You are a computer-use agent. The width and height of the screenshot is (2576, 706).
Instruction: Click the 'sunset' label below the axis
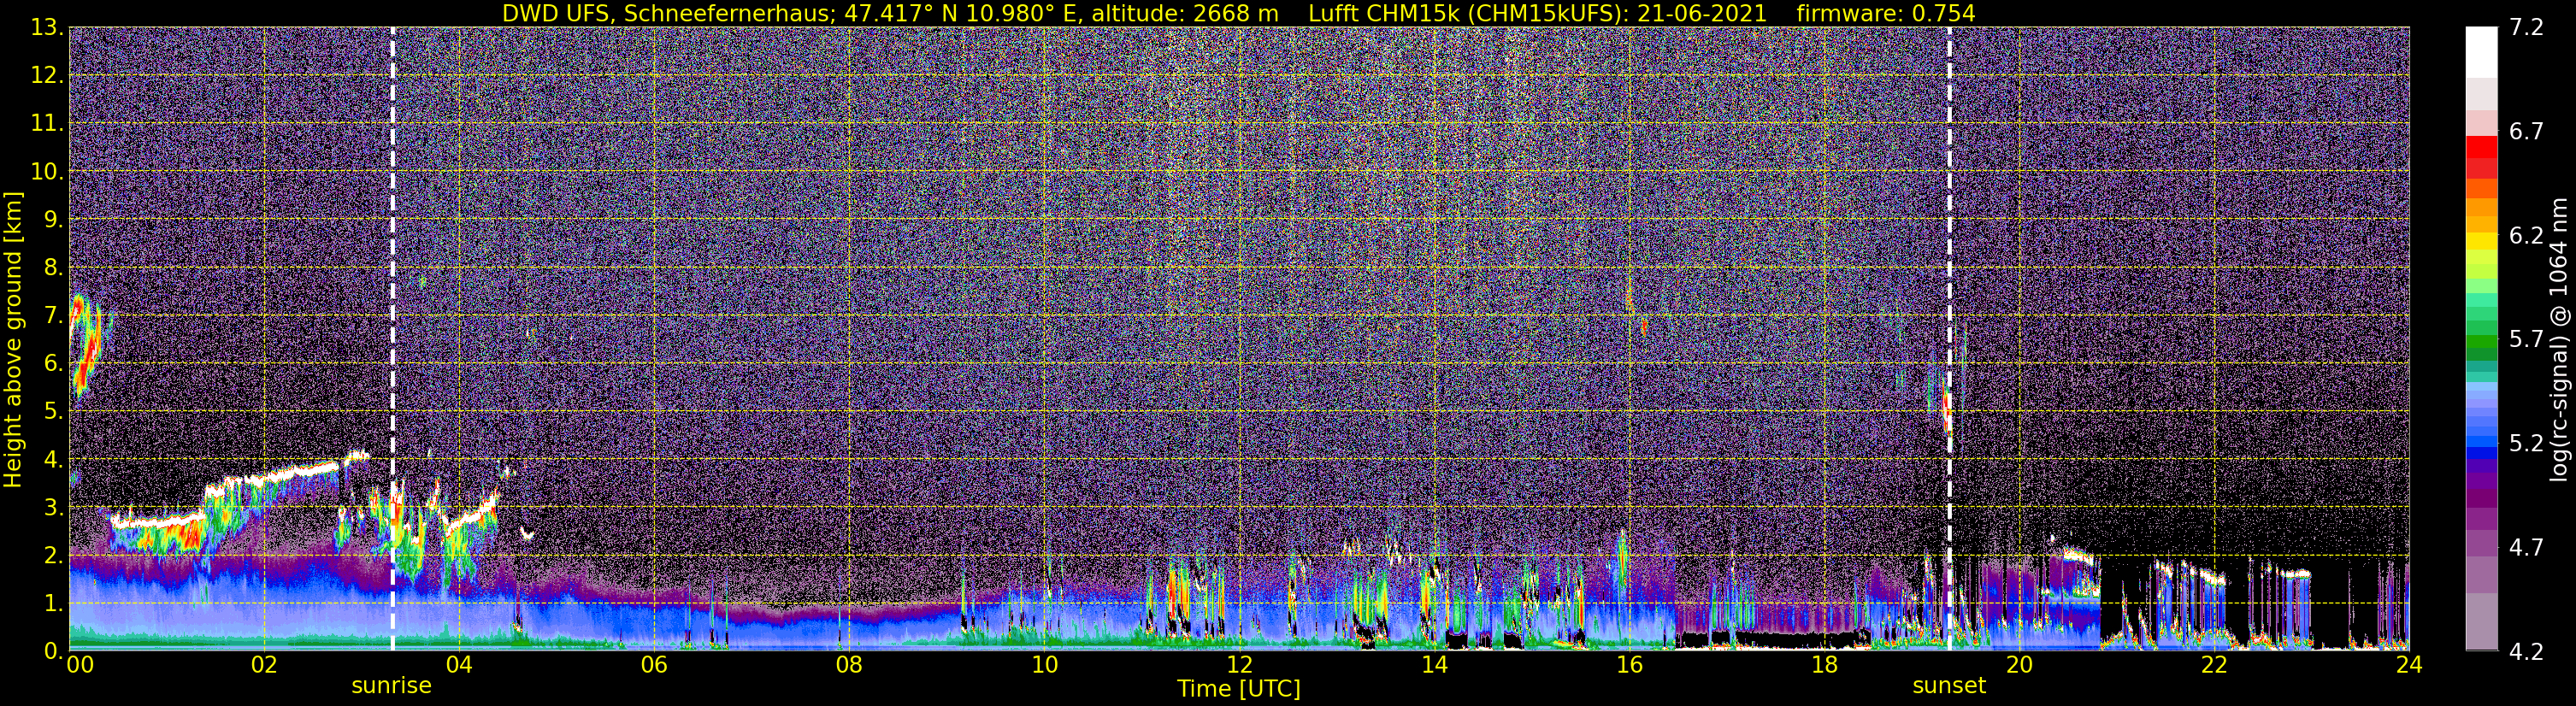click(1949, 686)
